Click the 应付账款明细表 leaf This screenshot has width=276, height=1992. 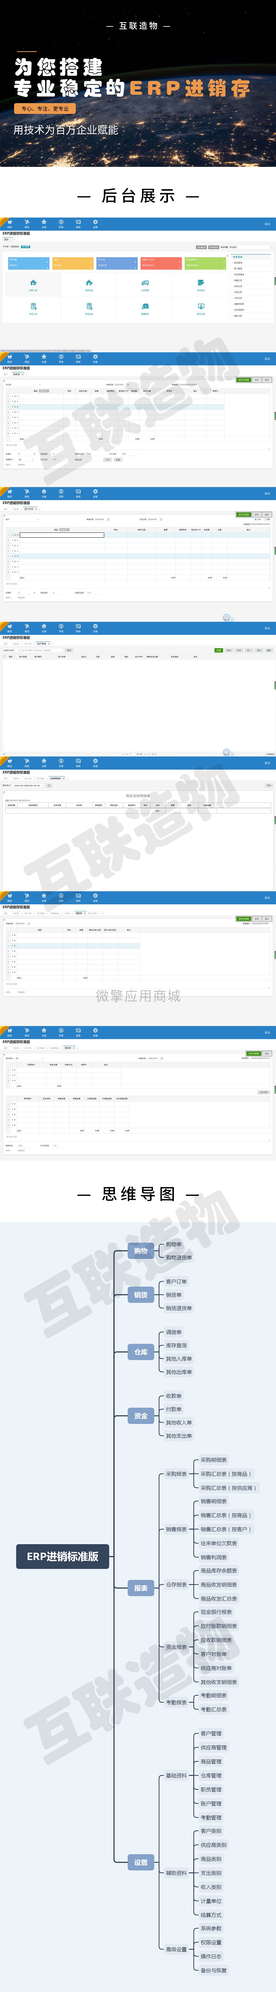pyautogui.click(x=219, y=1626)
